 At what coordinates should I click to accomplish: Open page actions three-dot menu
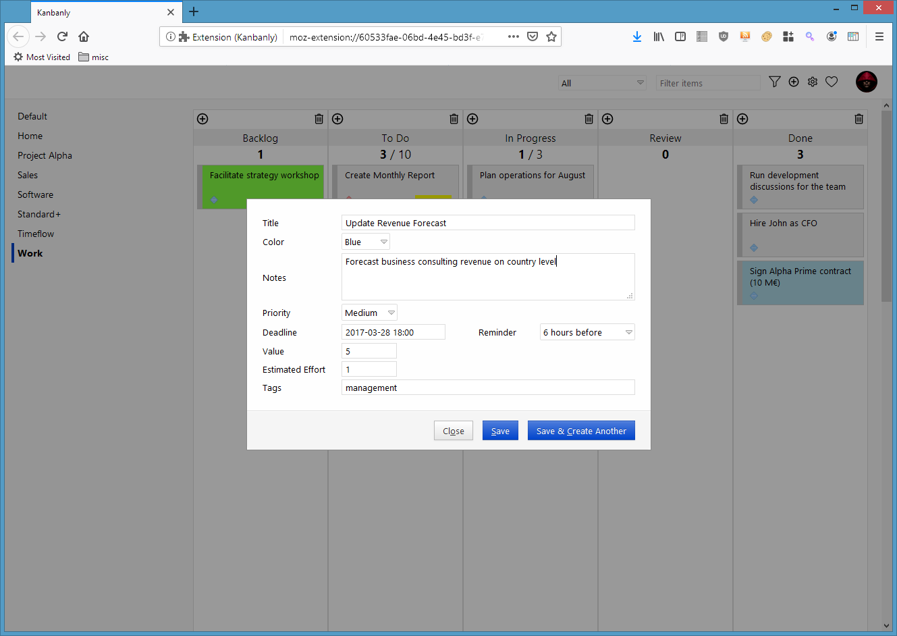(x=514, y=36)
